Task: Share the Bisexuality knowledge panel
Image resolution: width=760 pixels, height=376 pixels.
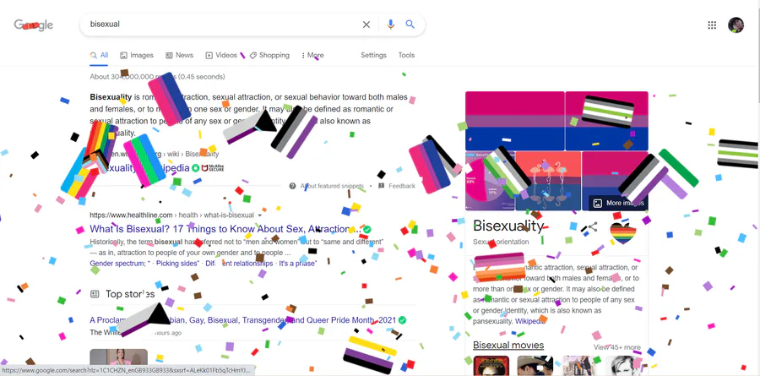Action: coord(592,226)
